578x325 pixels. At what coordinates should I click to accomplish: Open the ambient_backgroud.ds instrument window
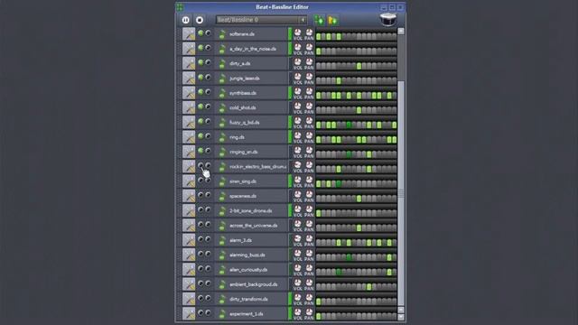251,284
